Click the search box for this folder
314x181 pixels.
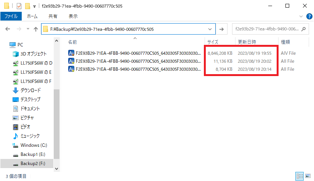pyautogui.click(x=270, y=29)
